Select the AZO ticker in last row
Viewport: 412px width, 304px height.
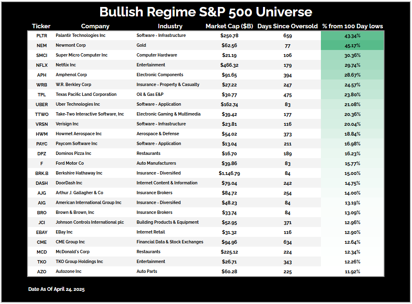[x=41, y=272]
